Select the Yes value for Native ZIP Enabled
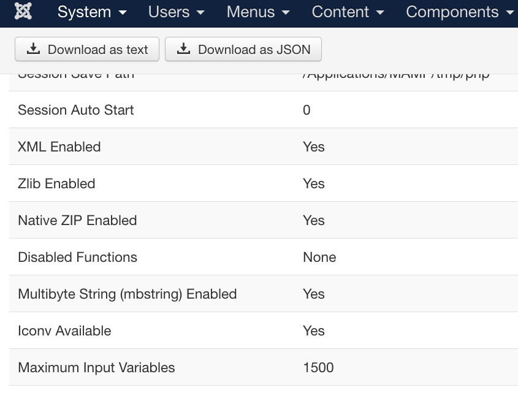The width and height of the screenshot is (518, 417). pos(313,220)
